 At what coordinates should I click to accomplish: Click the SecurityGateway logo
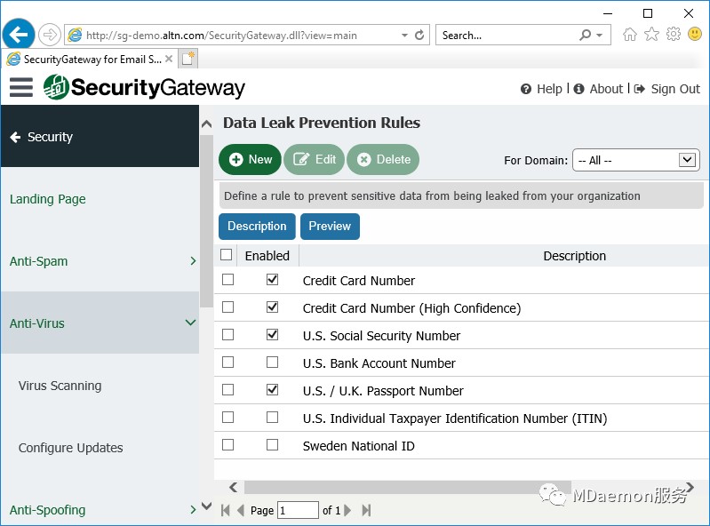tap(145, 87)
